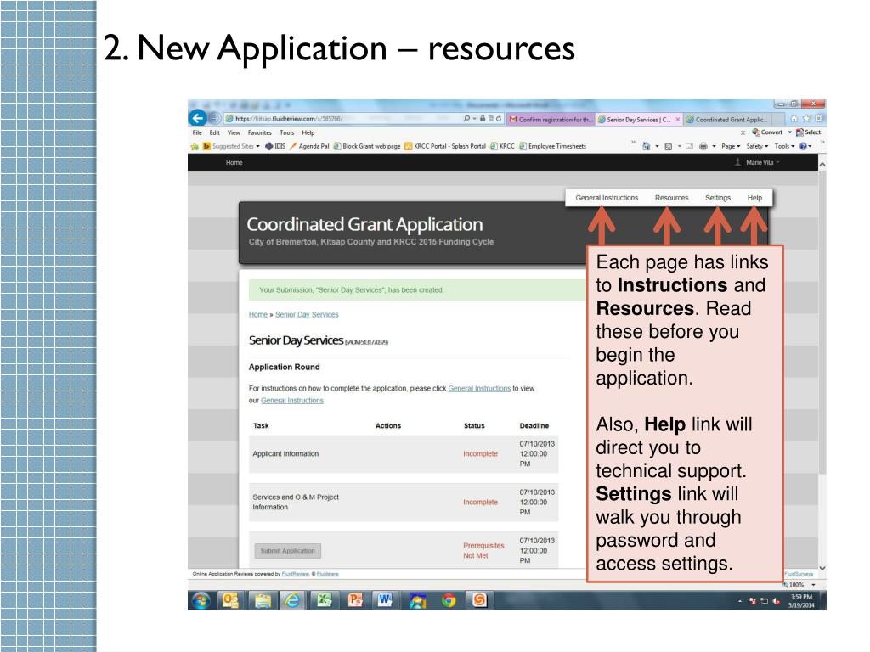Screen dimensions: 870x652
Task: Open the Agenda Pal bookmark
Action: [x=309, y=146]
